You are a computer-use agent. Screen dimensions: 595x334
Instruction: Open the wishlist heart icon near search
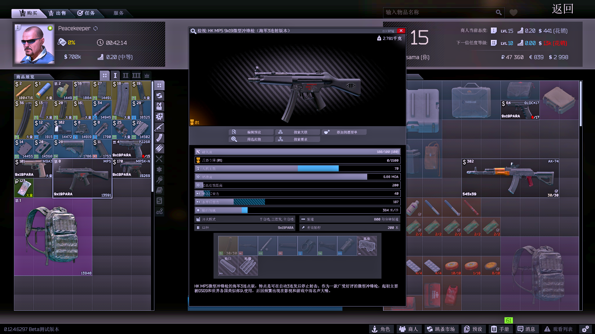513,13
